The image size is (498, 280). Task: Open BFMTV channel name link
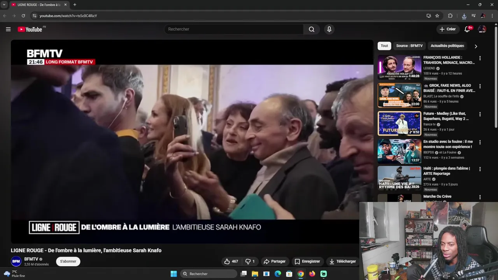click(x=31, y=259)
